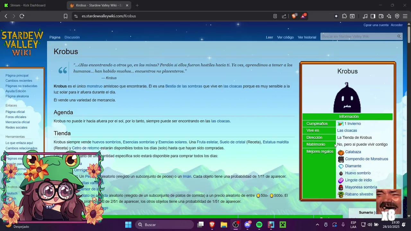
Task: Open Página principal sidebar link
Action: [17, 75]
